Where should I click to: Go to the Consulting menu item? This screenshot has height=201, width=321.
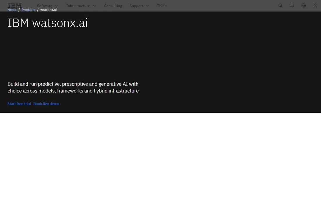113,6
